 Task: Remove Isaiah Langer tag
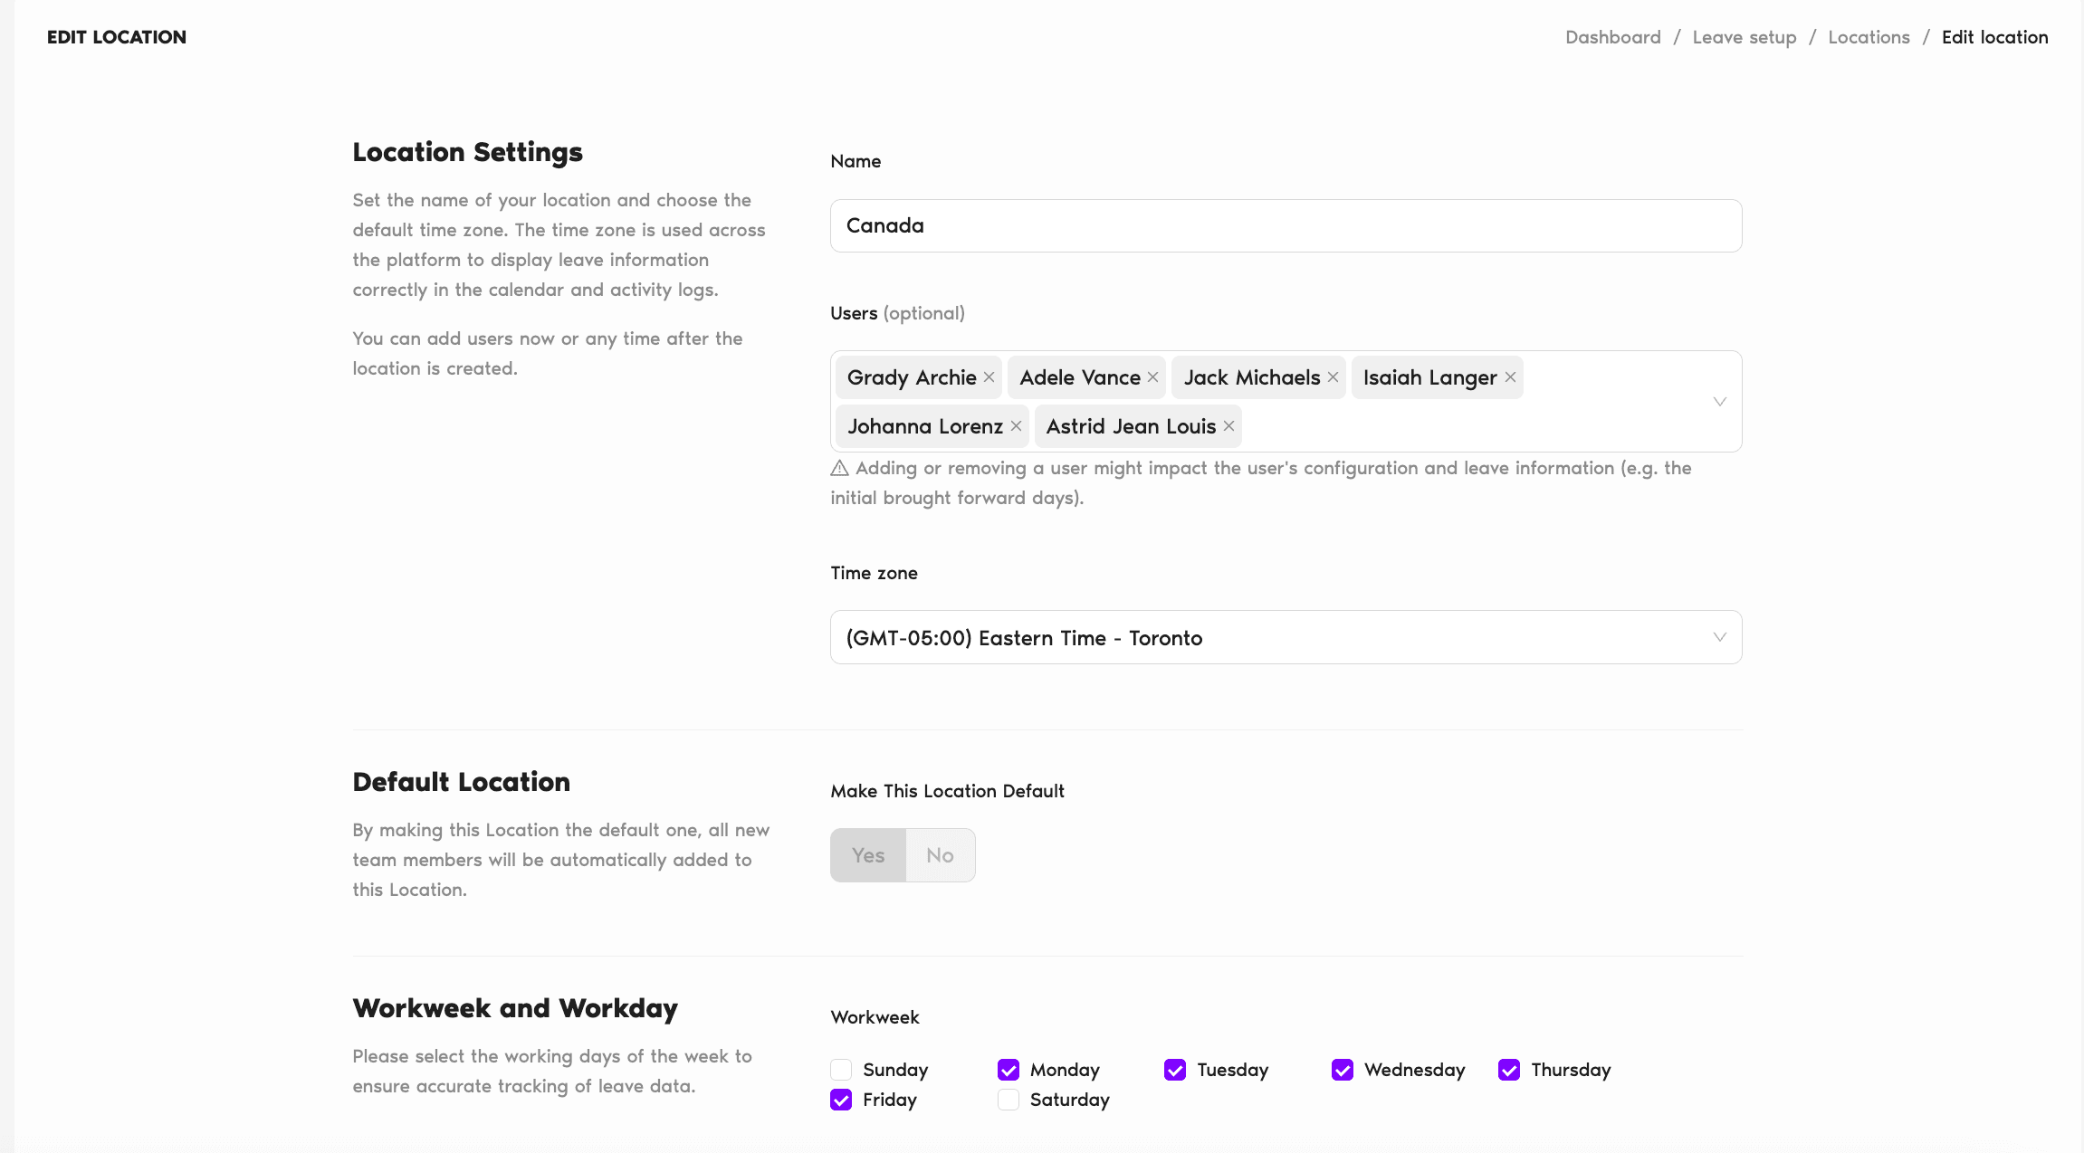click(x=1510, y=377)
